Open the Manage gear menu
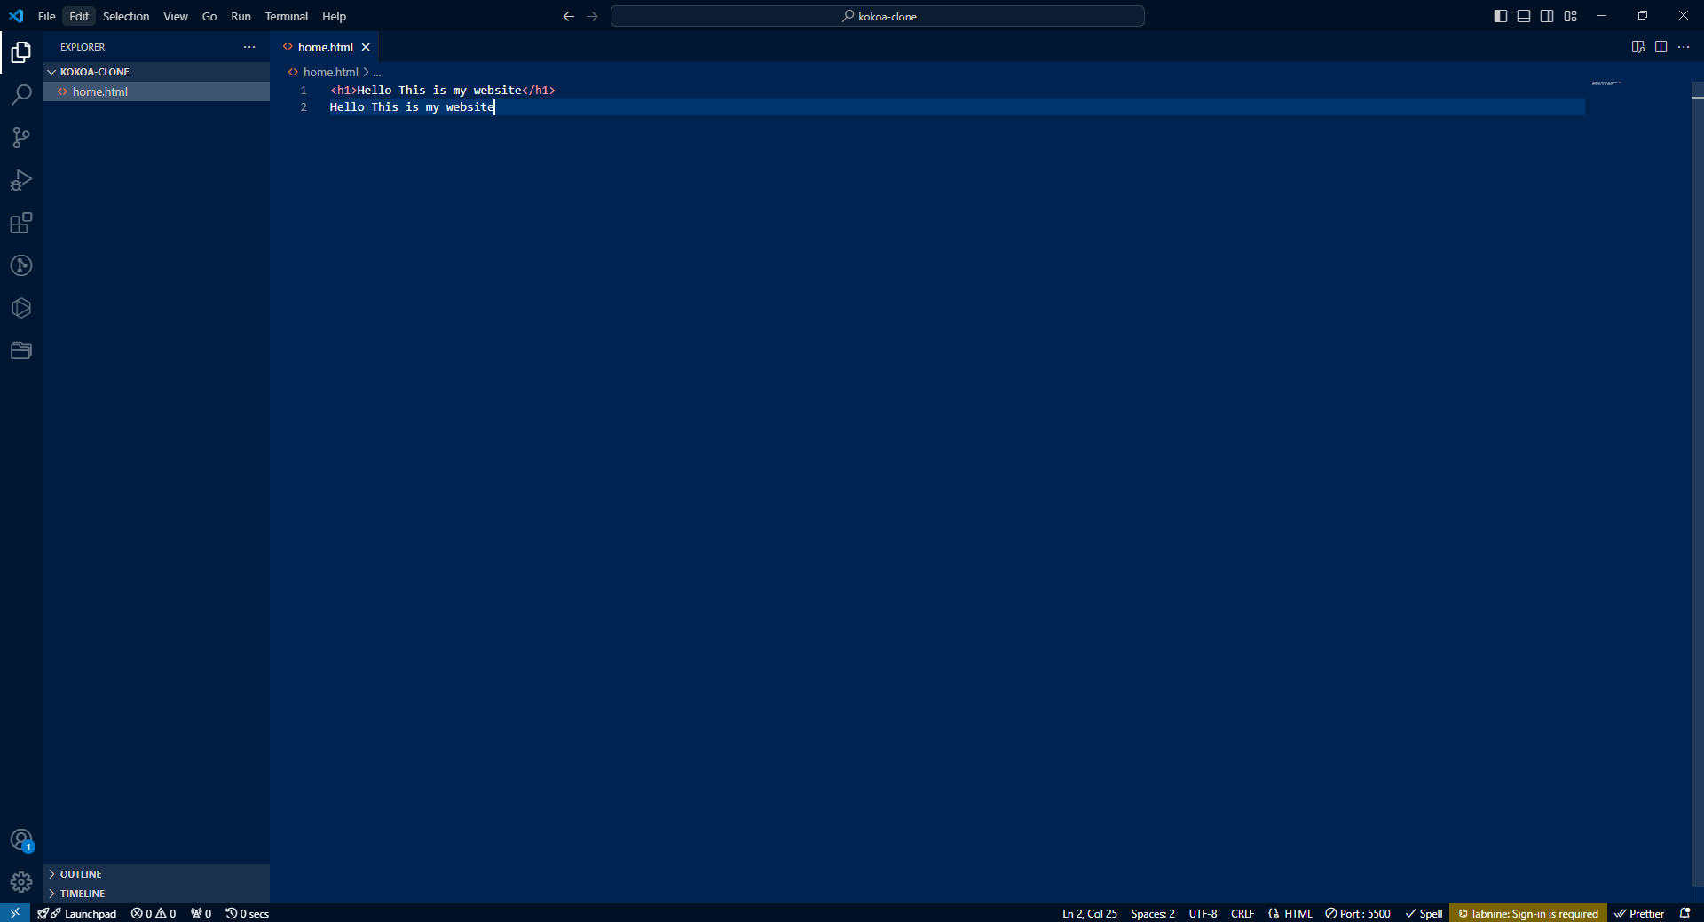 21,882
